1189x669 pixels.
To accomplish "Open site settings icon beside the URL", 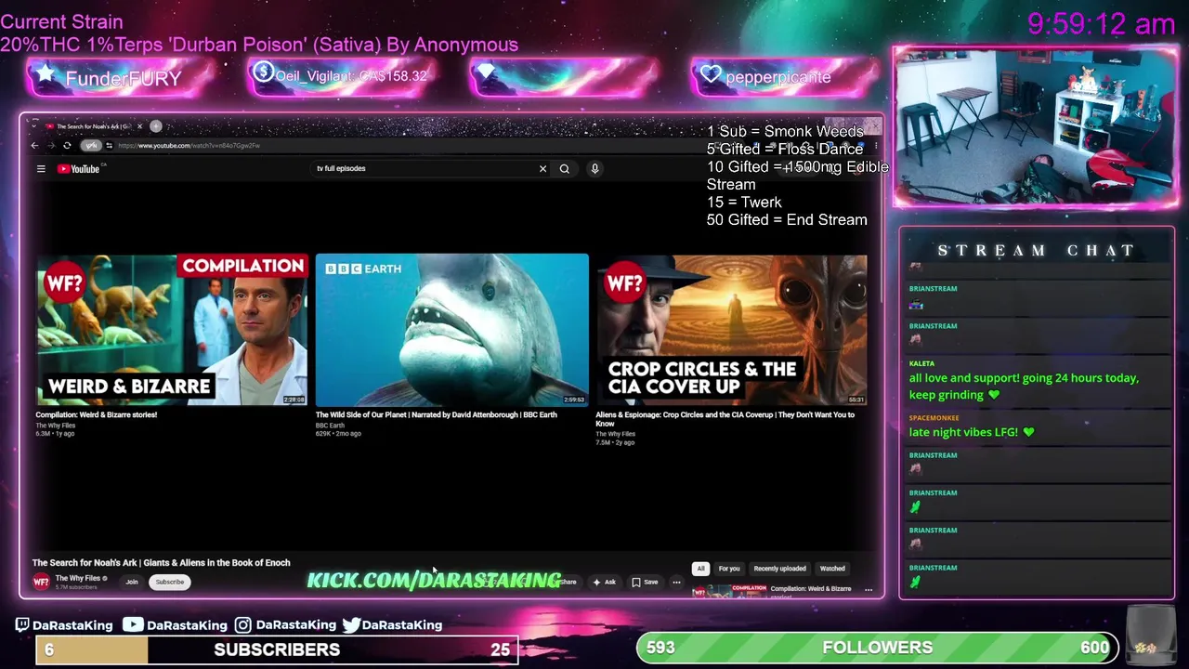I will pyautogui.click(x=109, y=146).
